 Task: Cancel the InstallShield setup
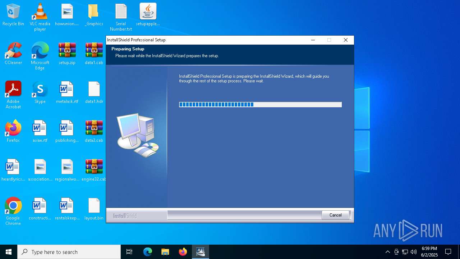click(x=335, y=215)
